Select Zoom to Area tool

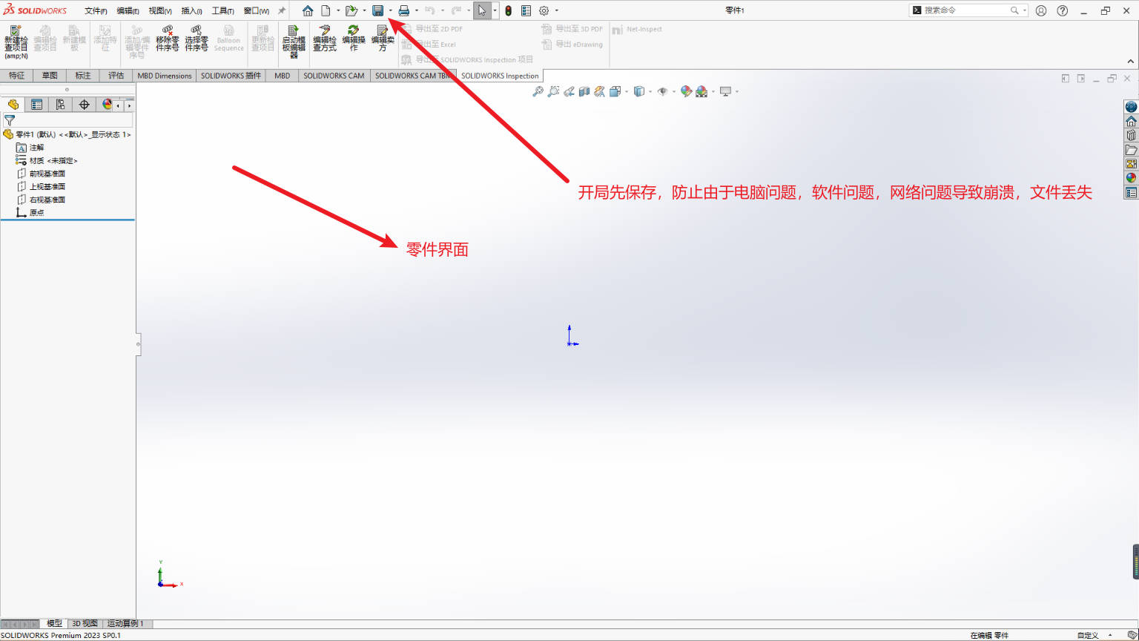pyautogui.click(x=554, y=91)
